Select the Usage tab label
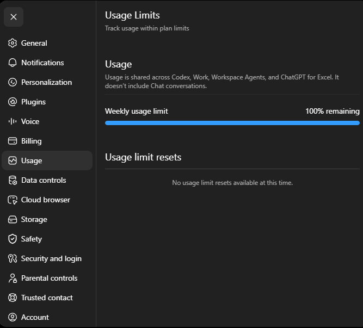This screenshot has width=363, height=328. coord(32,160)
